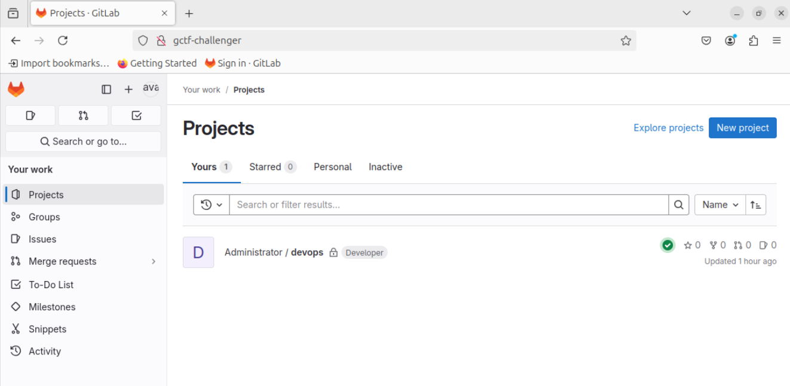Click the tracking protection shield icon
Screen dimensions: 790x386
pyautogui.click(x=143, y=41)
